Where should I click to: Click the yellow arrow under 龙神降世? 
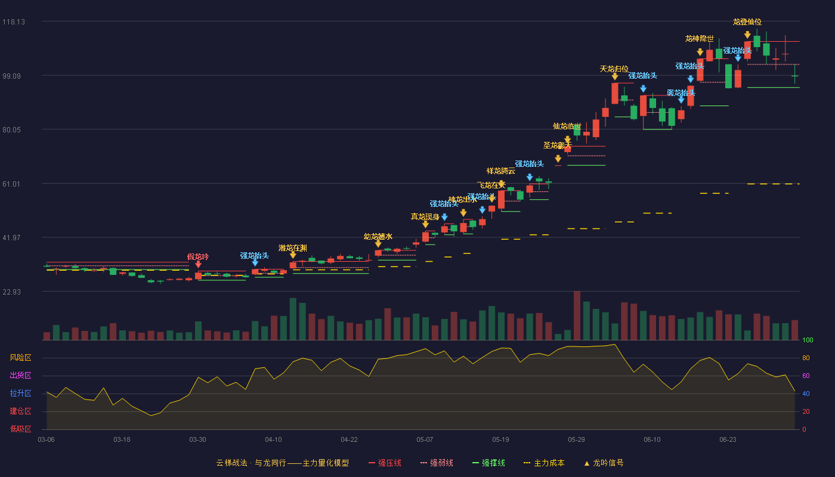coord(700,52)
